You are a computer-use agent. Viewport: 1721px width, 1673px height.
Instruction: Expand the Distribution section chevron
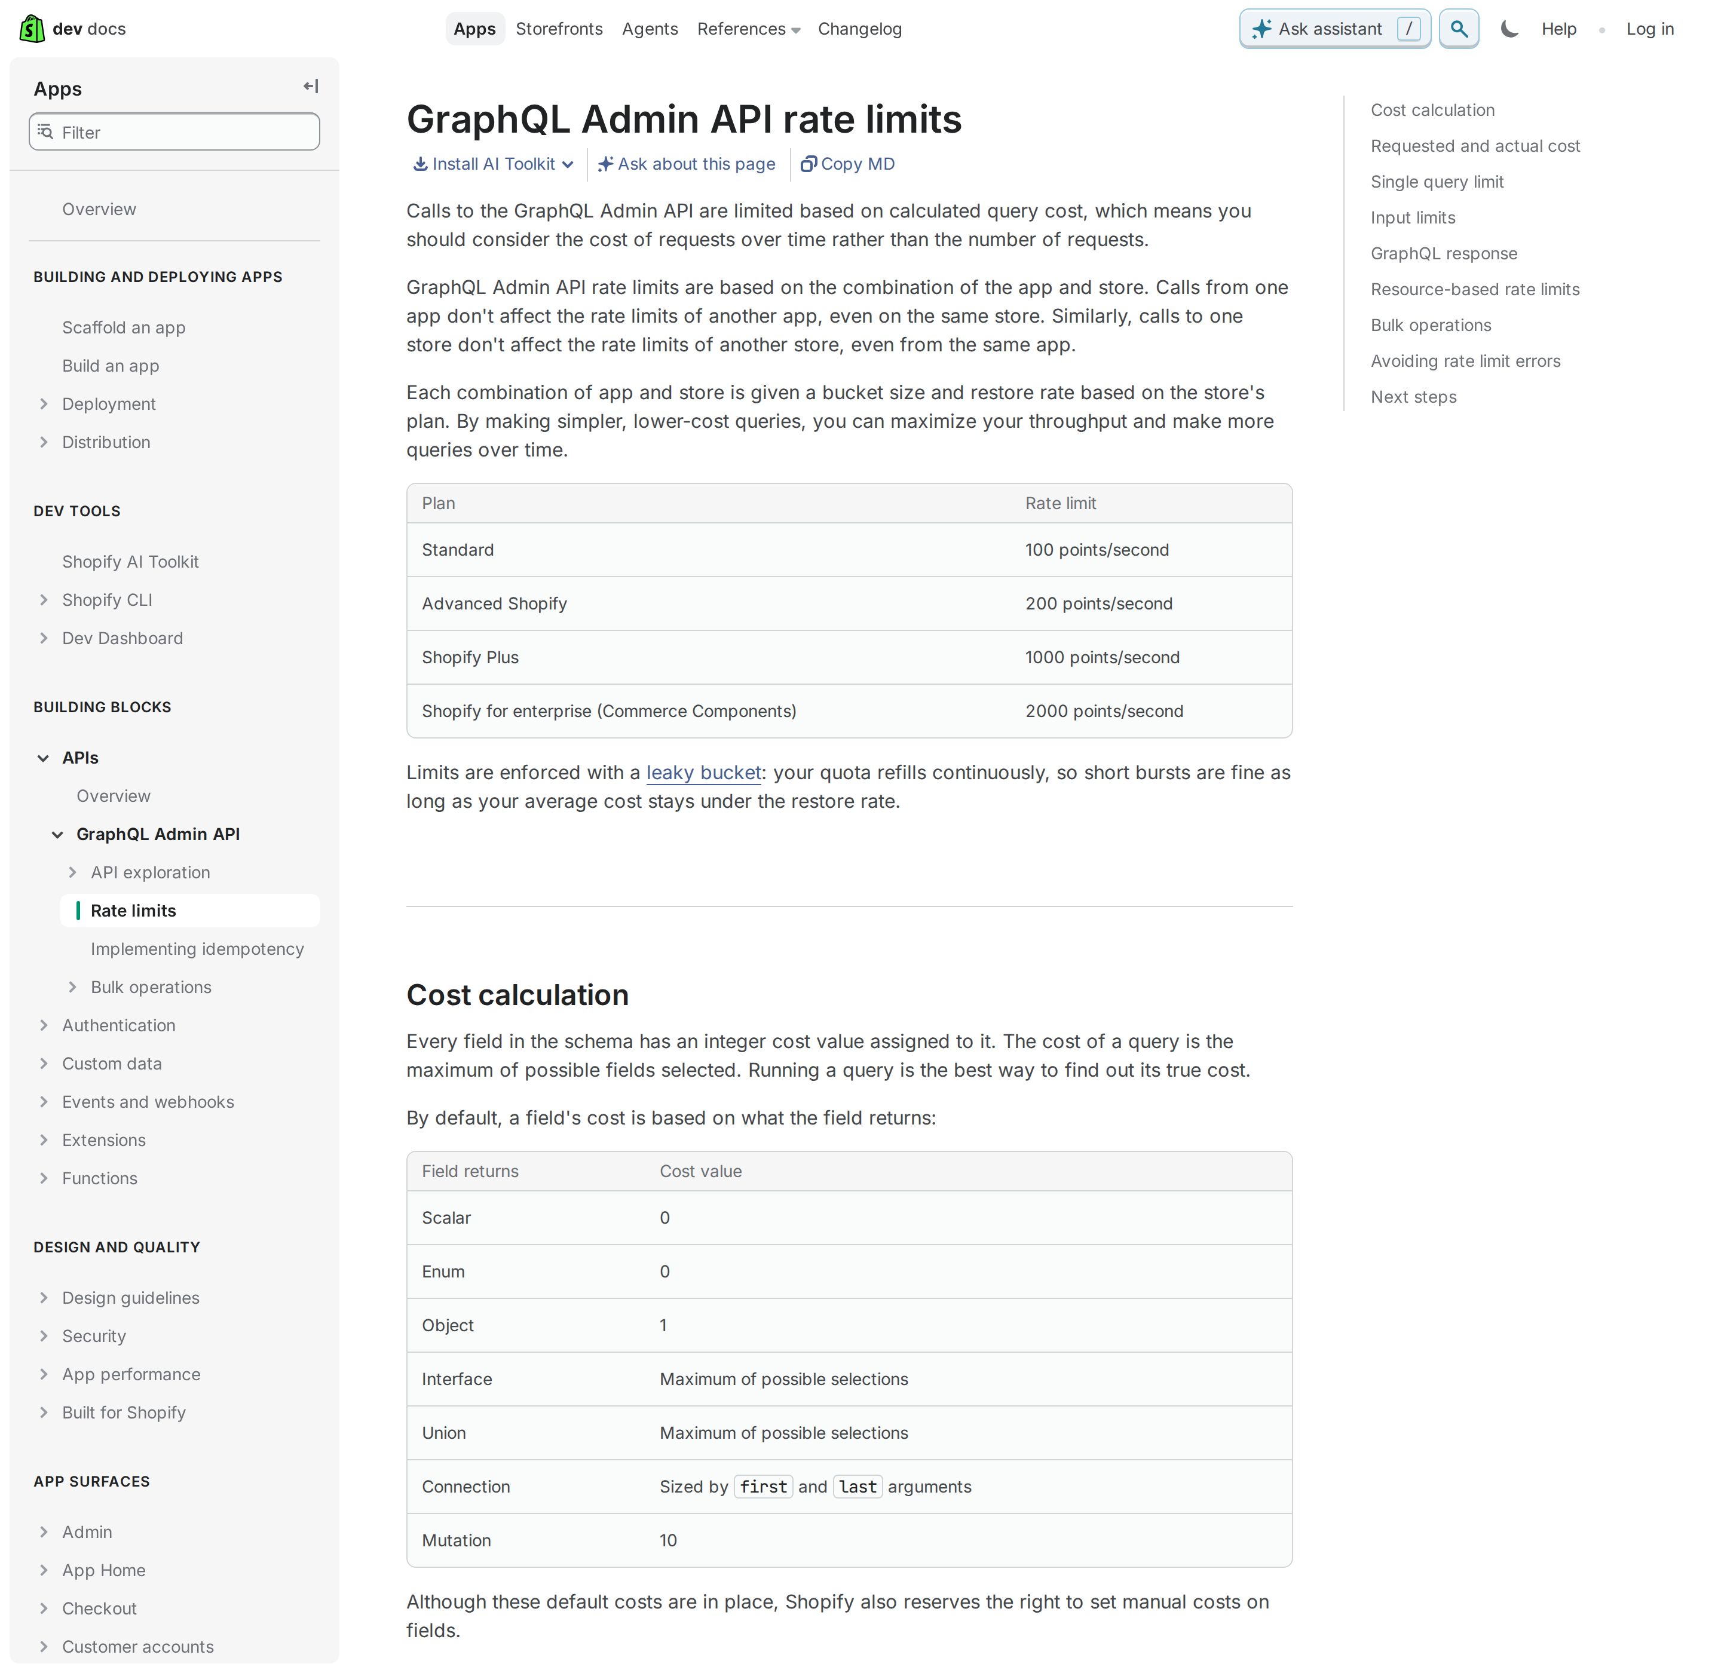[44, 442]
